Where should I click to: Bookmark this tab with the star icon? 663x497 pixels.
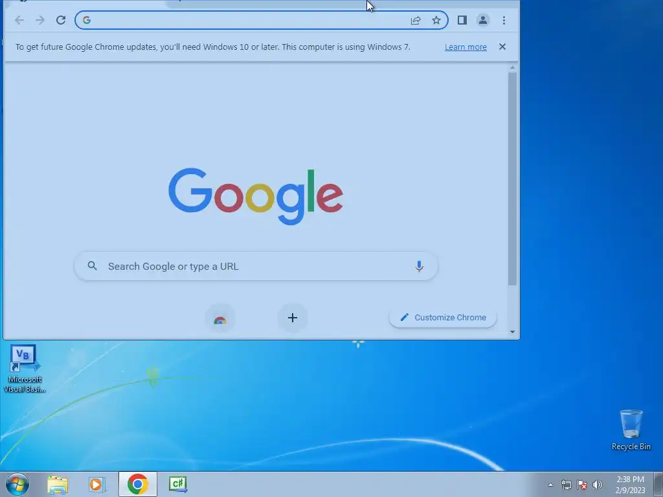(436, 20)
